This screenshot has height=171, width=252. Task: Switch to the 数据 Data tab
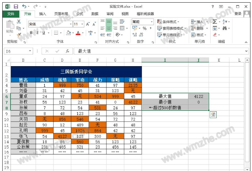click(95, 14)
